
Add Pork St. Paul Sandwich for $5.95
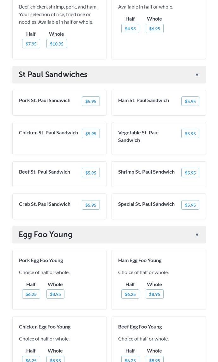[91, 101]
